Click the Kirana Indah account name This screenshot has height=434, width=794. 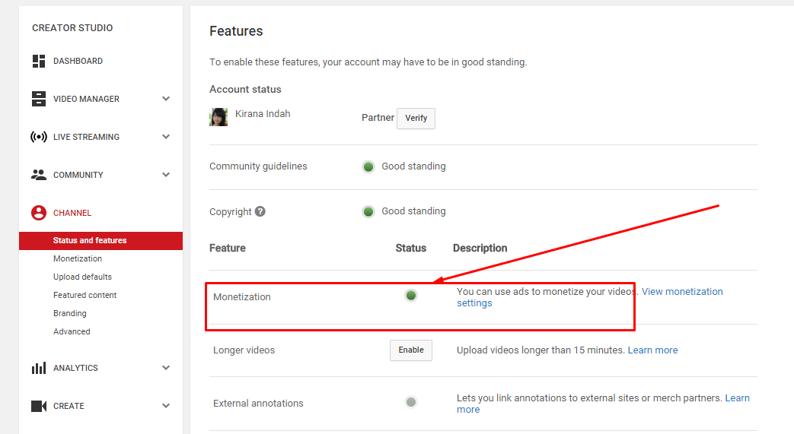(x=263, y=114)
